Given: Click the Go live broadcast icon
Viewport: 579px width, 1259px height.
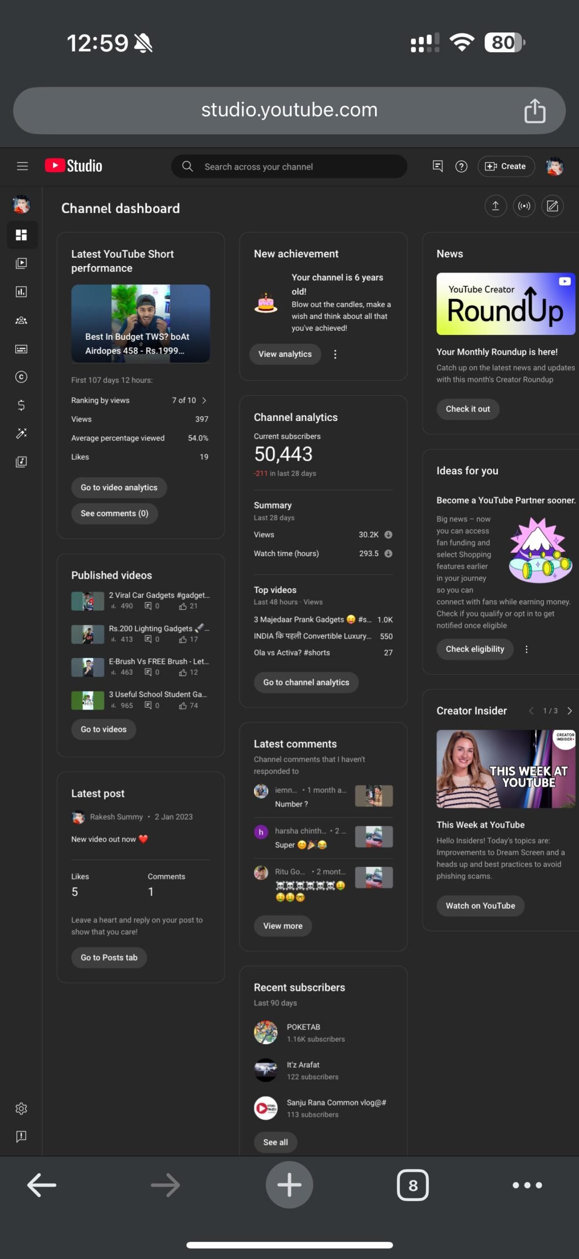Looking at the screenshot, I should coord(524,206).
